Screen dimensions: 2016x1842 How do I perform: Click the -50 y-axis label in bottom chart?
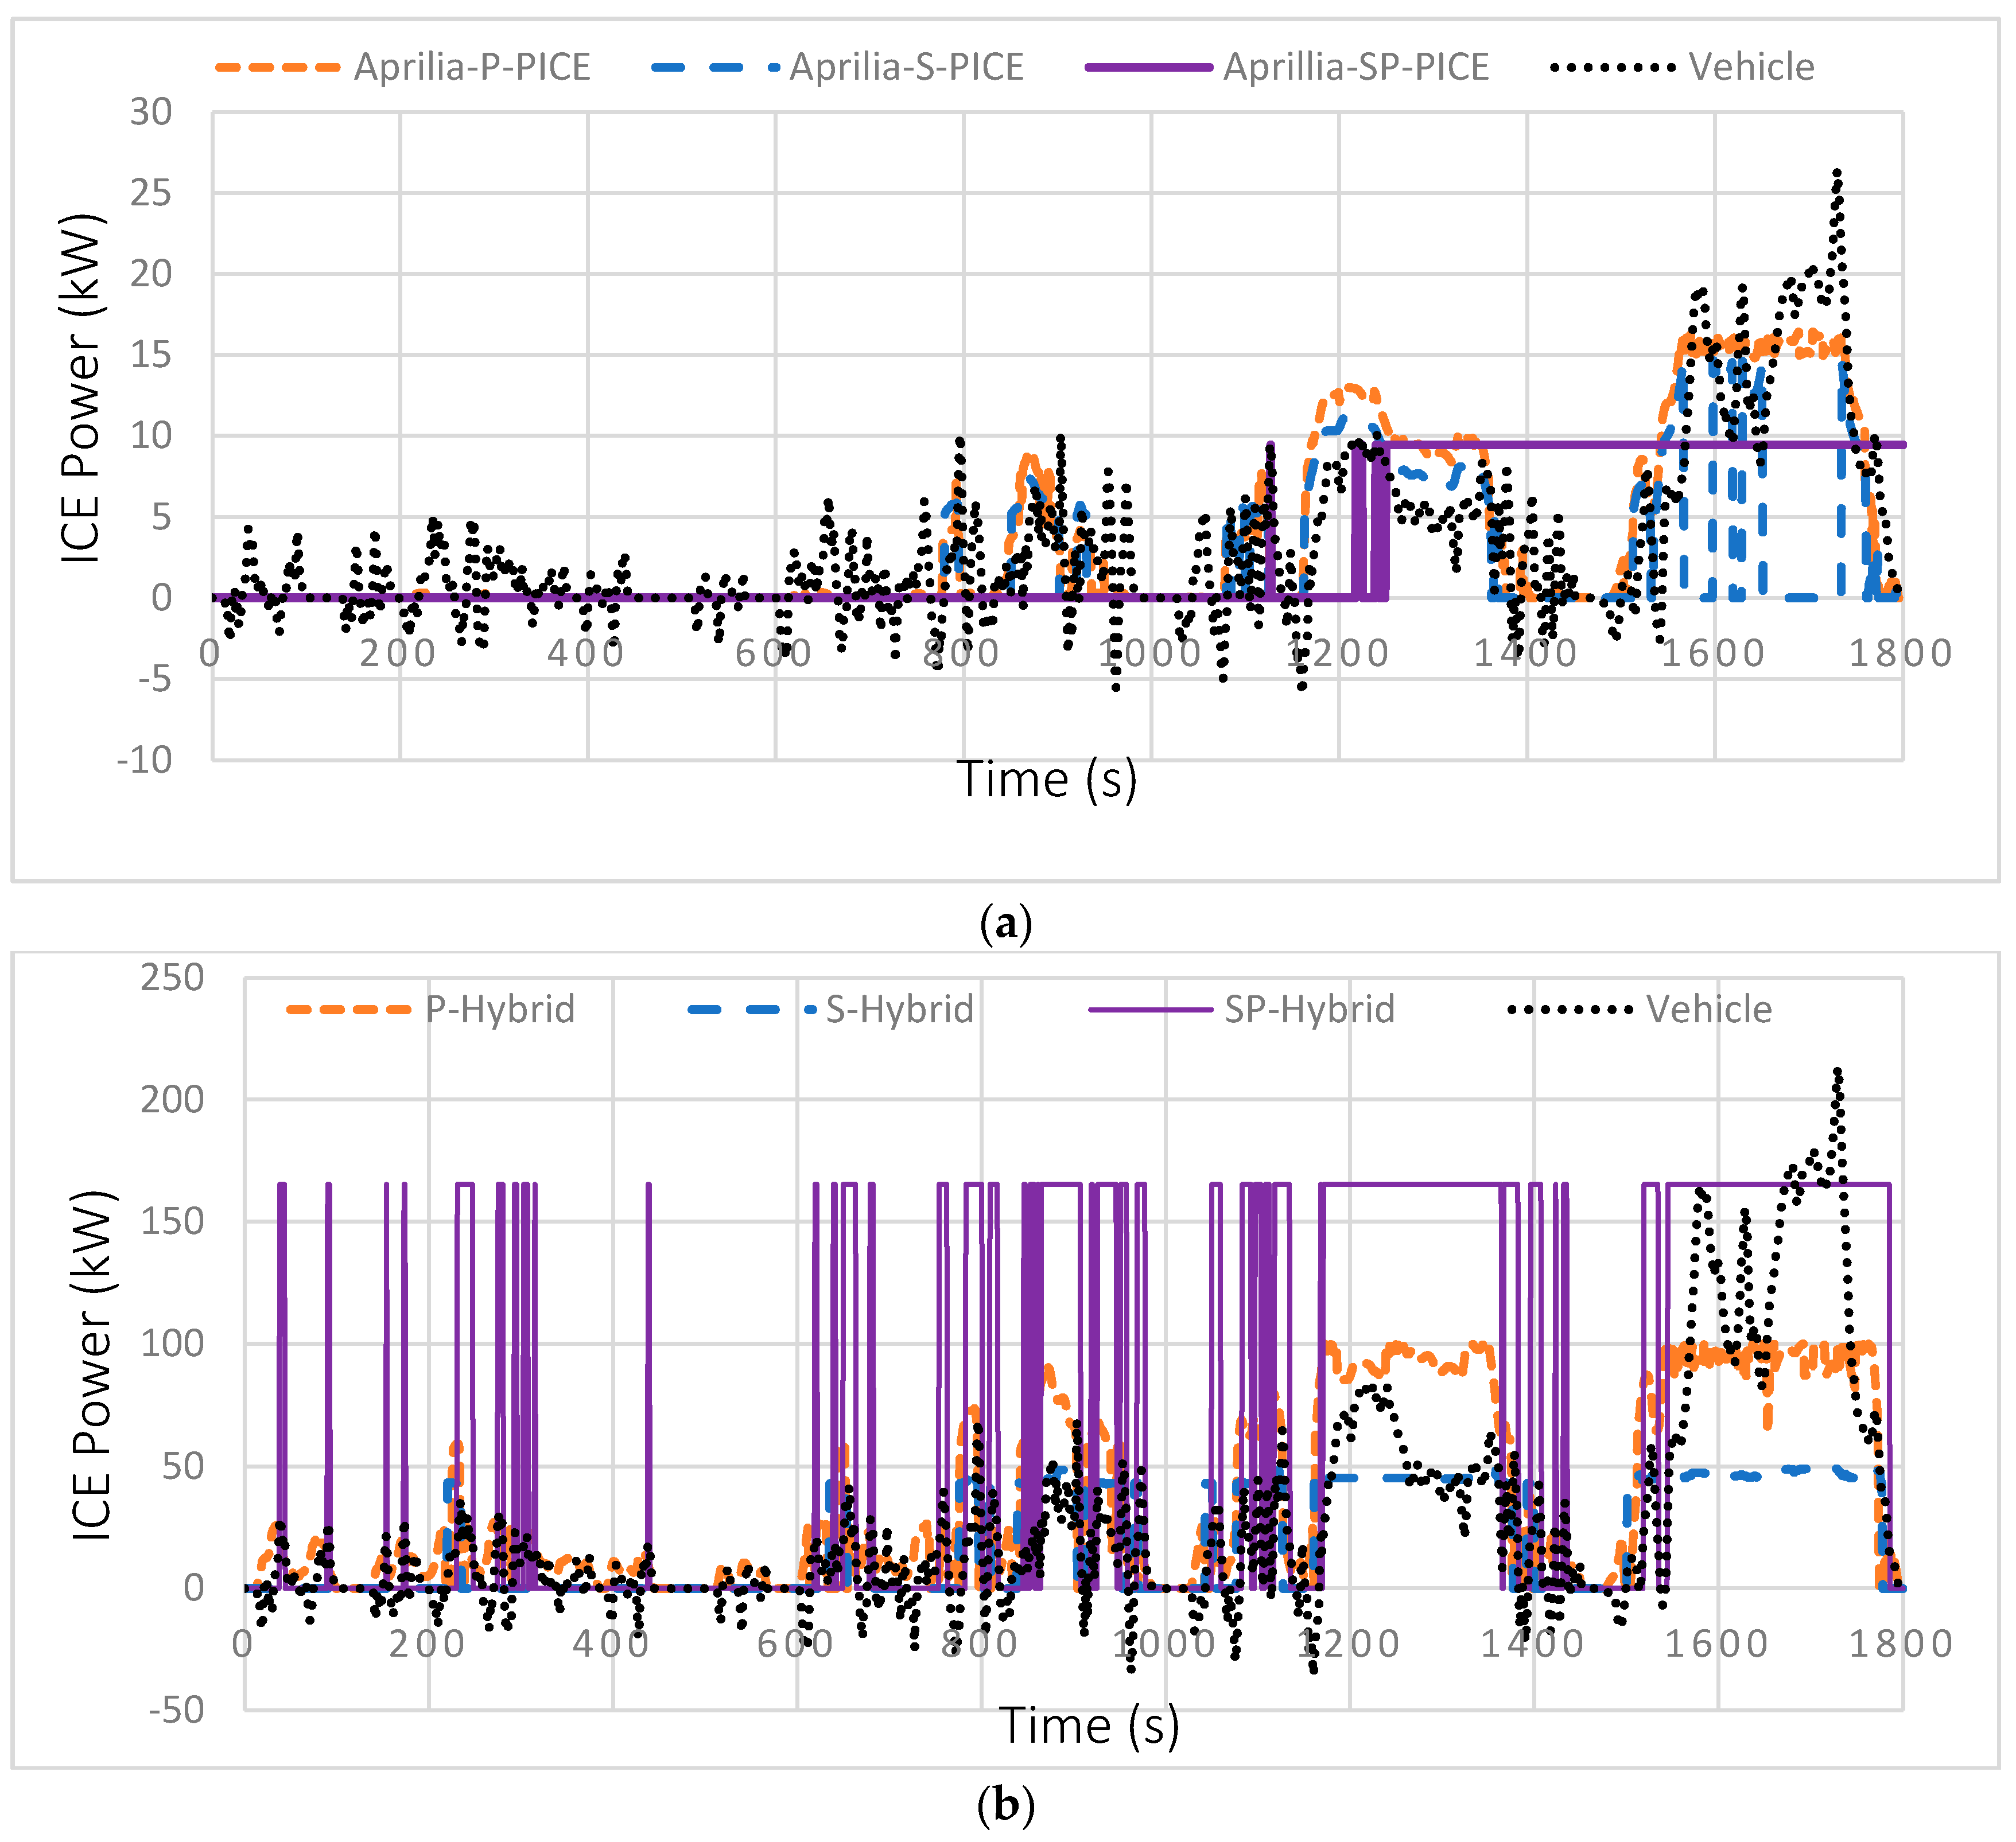point(176,1710)
